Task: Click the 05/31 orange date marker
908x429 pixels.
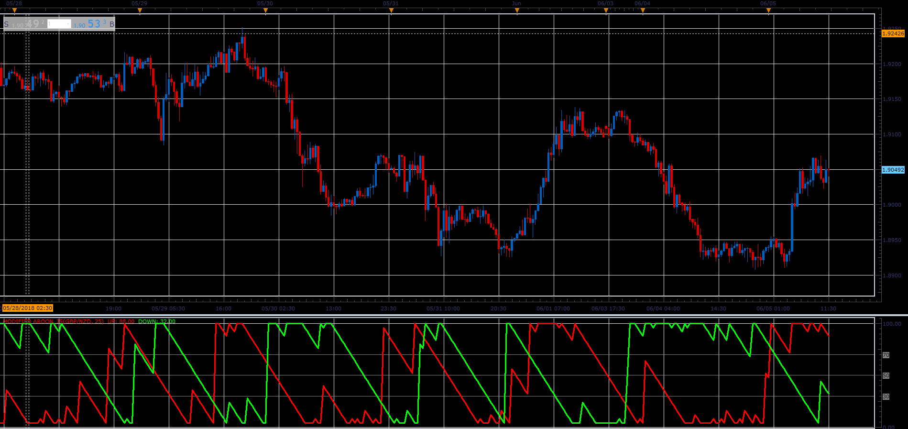Action: [391, 11]
